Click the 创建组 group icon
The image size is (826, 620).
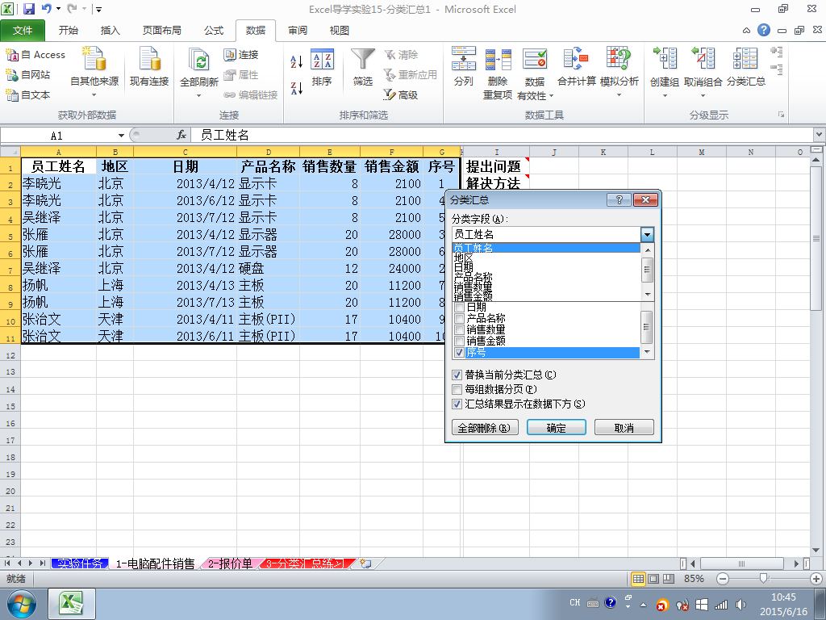tap(665, 58)
